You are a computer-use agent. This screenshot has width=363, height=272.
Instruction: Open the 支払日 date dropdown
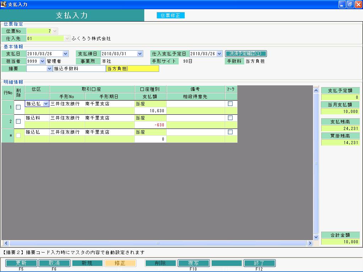(66, 54)
